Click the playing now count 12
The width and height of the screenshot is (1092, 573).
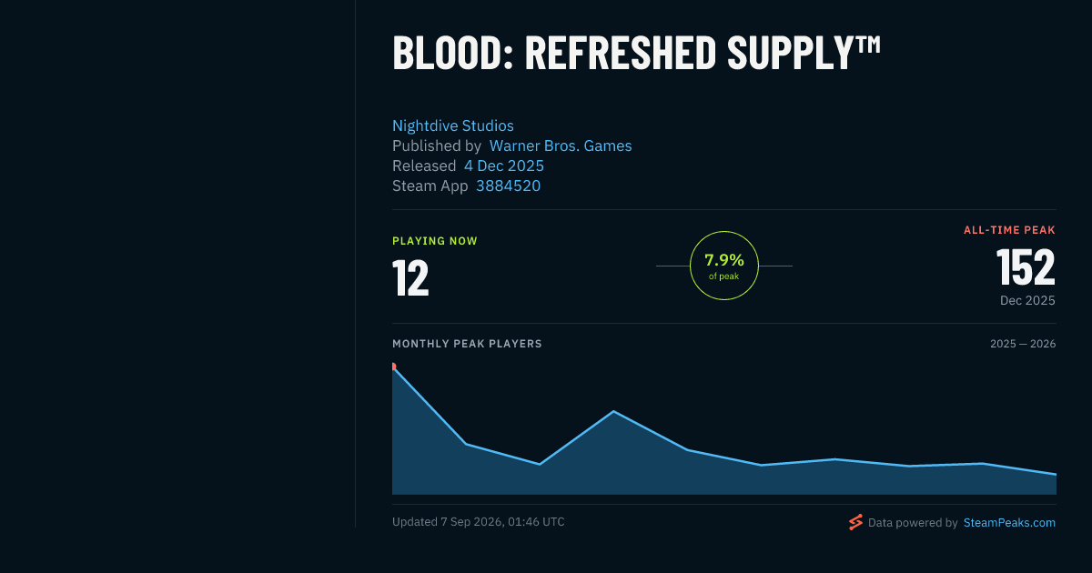(x=410, y=278)
